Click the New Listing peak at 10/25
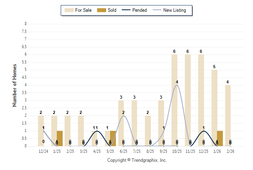The height and width of the screenshot is (170, 253). 177,85
